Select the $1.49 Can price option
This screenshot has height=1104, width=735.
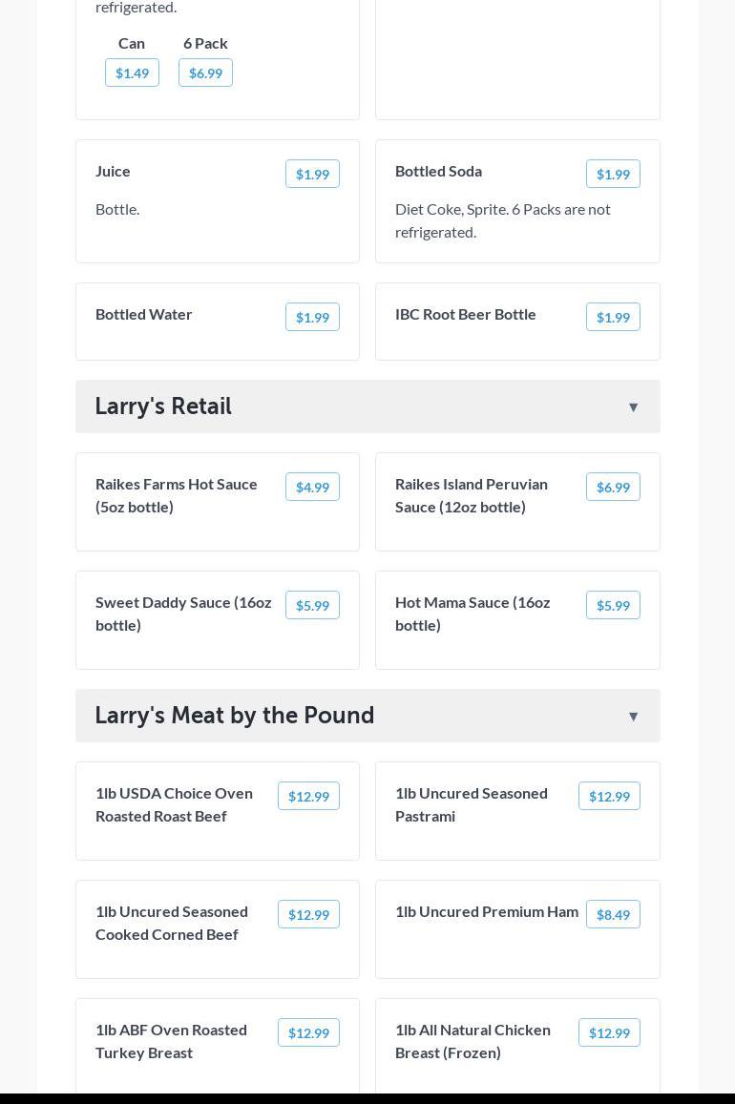(x=132, y=73)
